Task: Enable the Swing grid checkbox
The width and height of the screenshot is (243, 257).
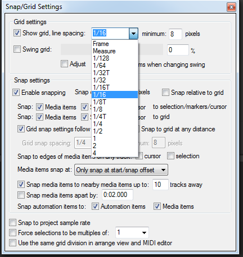Action: point(17,49)
